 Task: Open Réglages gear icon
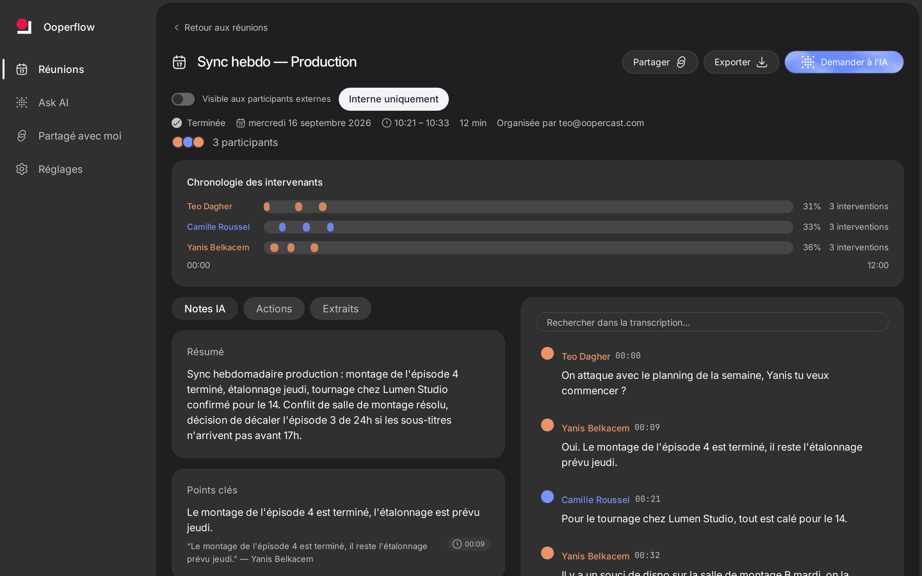point(22,169)
